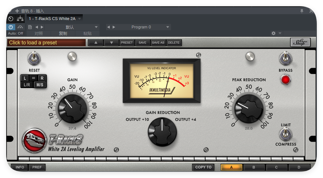The image size is (323, 178).
Task: Click the SAVE AS preset button
Action: click(158, 43)
